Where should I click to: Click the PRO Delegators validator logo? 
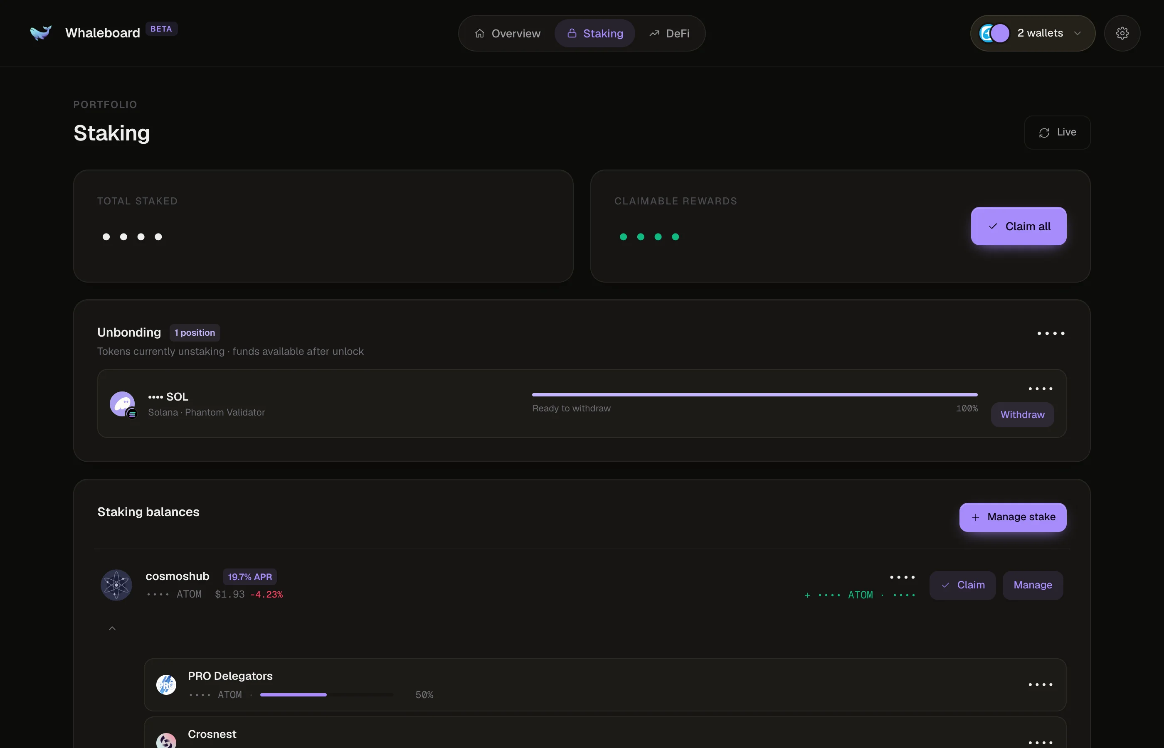click(x=166, y=684)
